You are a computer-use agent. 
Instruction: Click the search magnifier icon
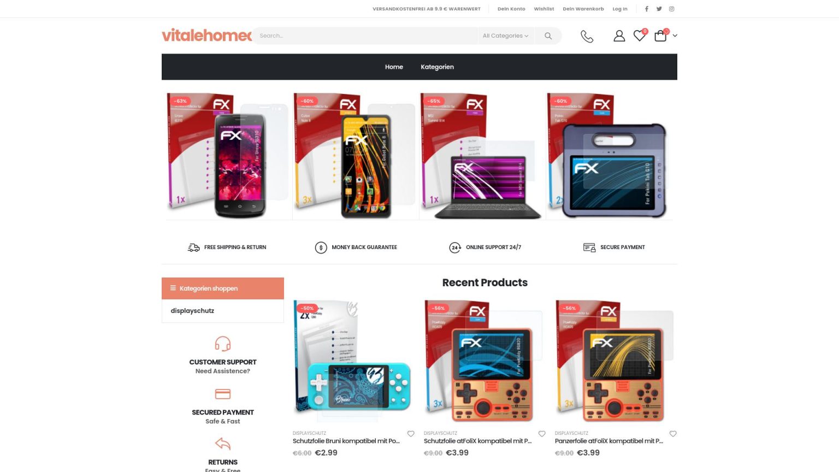[x=548, y=36]
